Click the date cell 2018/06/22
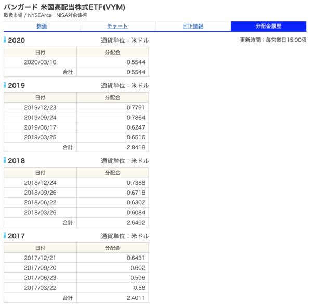The image size is (312, 307). tap(40, 202)
